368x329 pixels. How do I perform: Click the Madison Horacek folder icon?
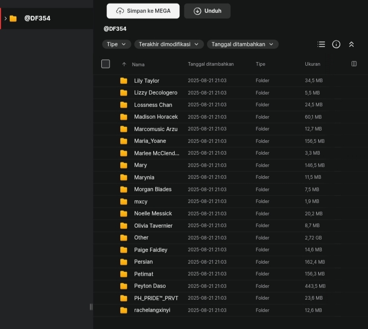click(x=124, y=117)
